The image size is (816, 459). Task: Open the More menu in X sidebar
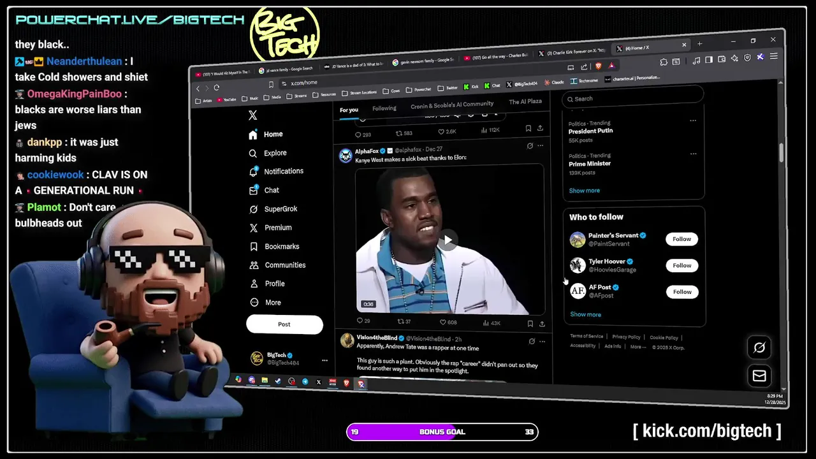265,302
